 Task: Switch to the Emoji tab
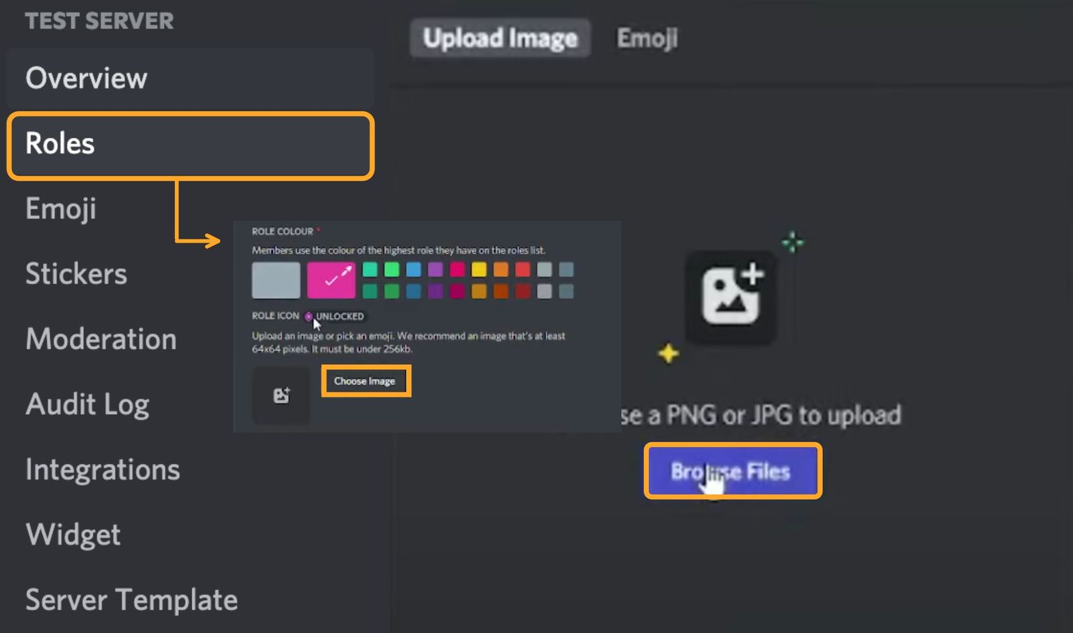(x=646, y=38)
